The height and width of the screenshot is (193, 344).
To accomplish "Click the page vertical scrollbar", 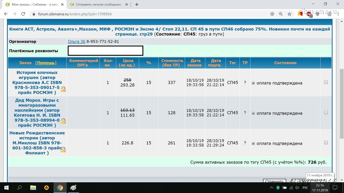I will [341, 103].
